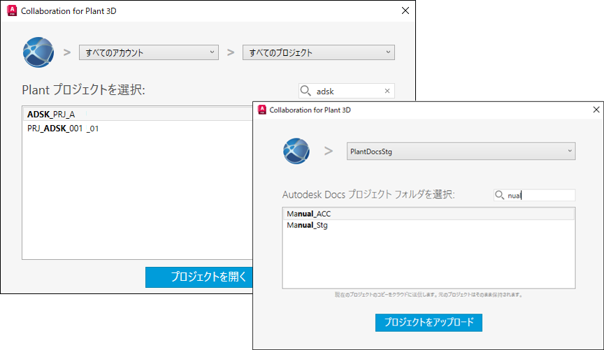604x350 pixels.
Task: Open the すべてのプロジェクト project dropdown
Action: (319, 52)
